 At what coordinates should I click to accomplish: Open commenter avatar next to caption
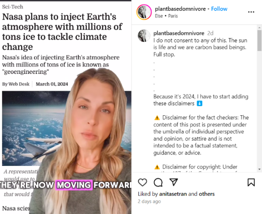coord(144,35)
